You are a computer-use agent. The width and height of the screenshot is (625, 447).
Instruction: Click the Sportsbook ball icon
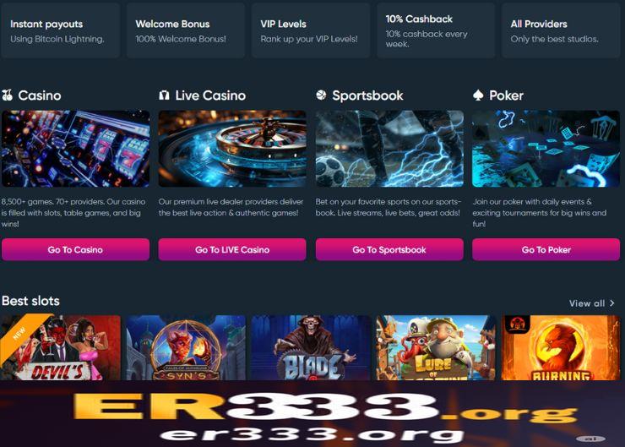click(x=321, y=95)
